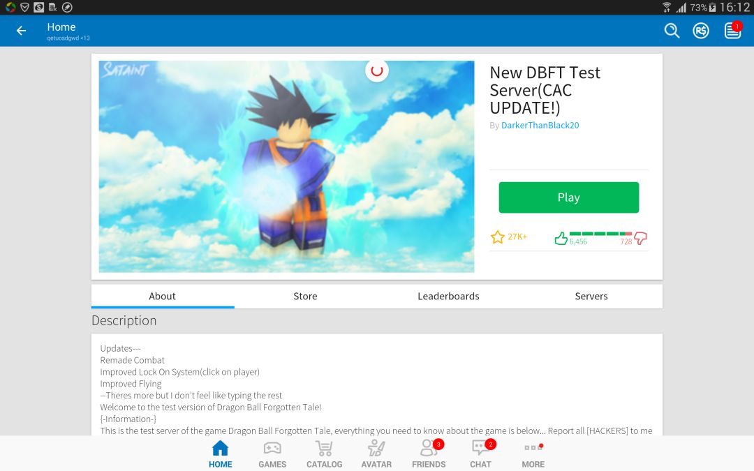
Task: Open the game thumbnail image
Action: (x=287, y=166)
